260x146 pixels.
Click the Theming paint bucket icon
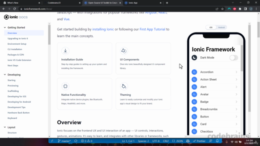(124, 86)
